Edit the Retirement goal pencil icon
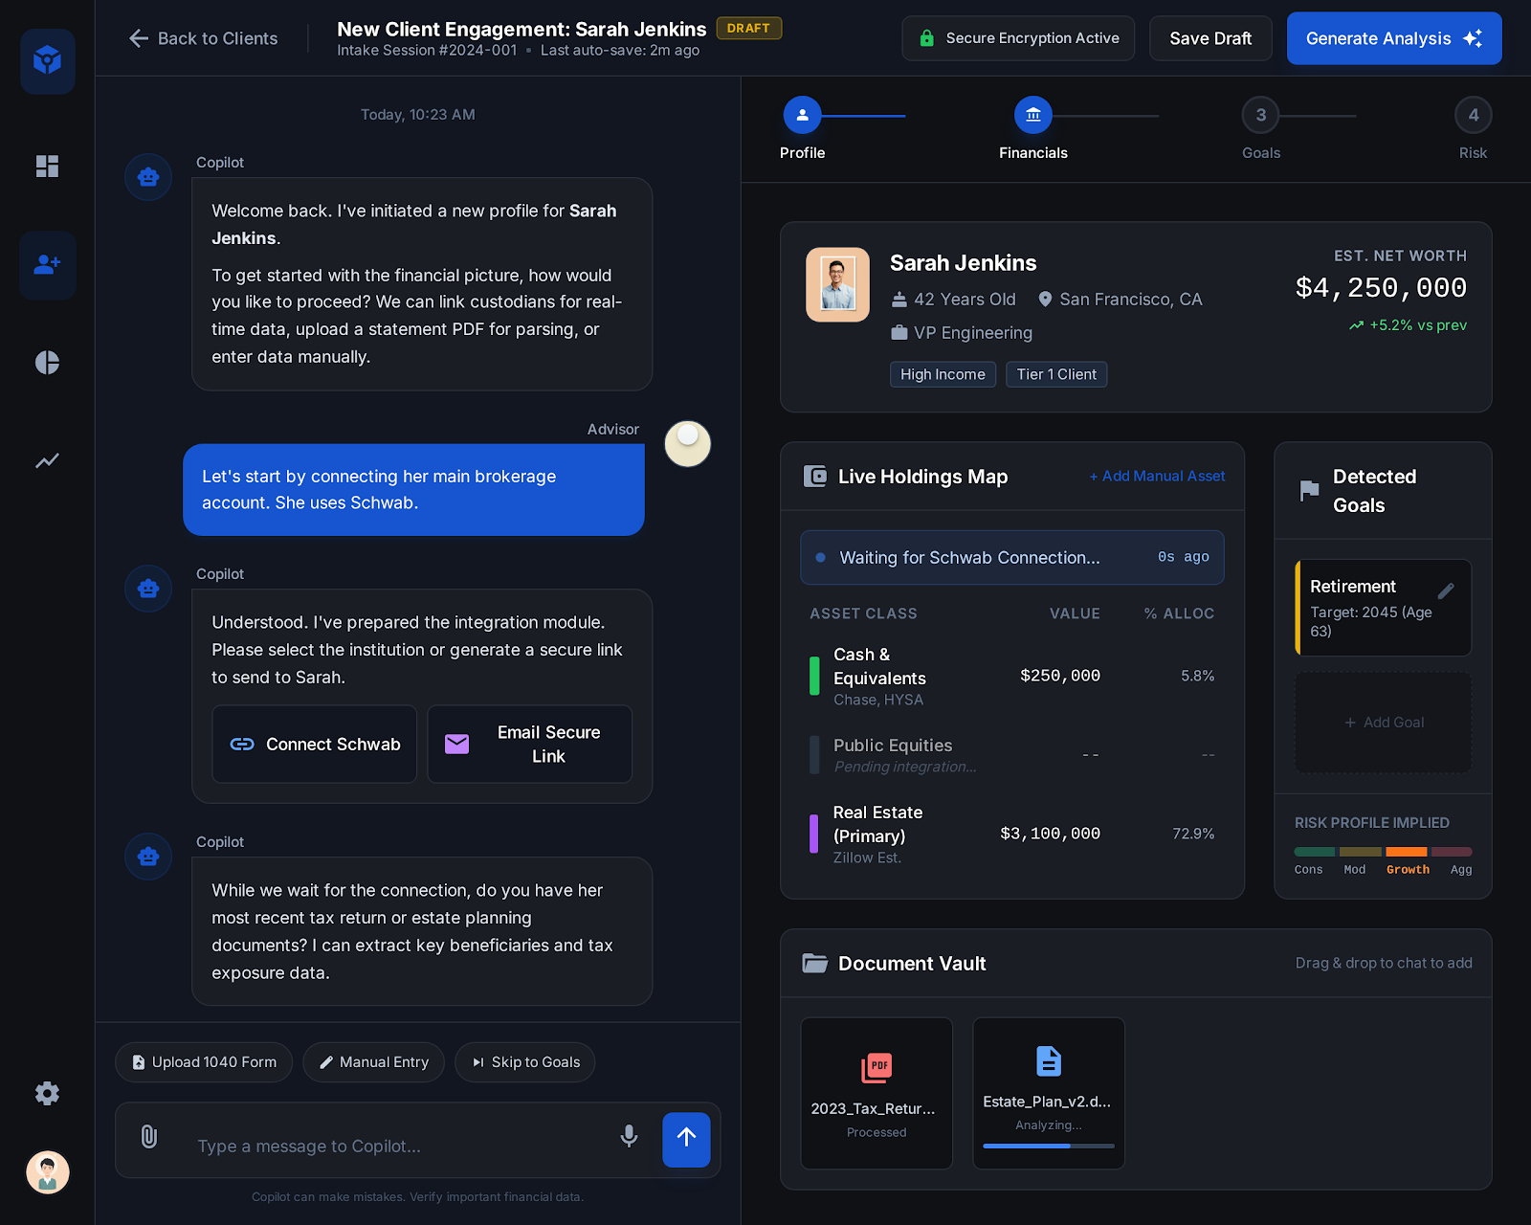This screenshot has height=1225, width=1531. (1445, 590)
